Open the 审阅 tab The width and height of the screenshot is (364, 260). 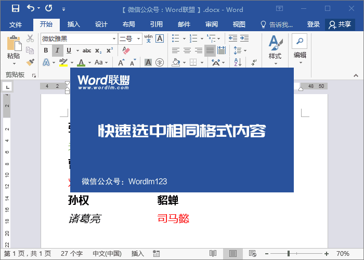pyautogui.click(x=212, y=24)
